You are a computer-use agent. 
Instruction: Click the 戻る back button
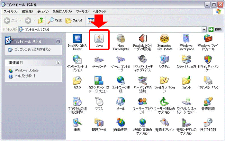(11, 21)
